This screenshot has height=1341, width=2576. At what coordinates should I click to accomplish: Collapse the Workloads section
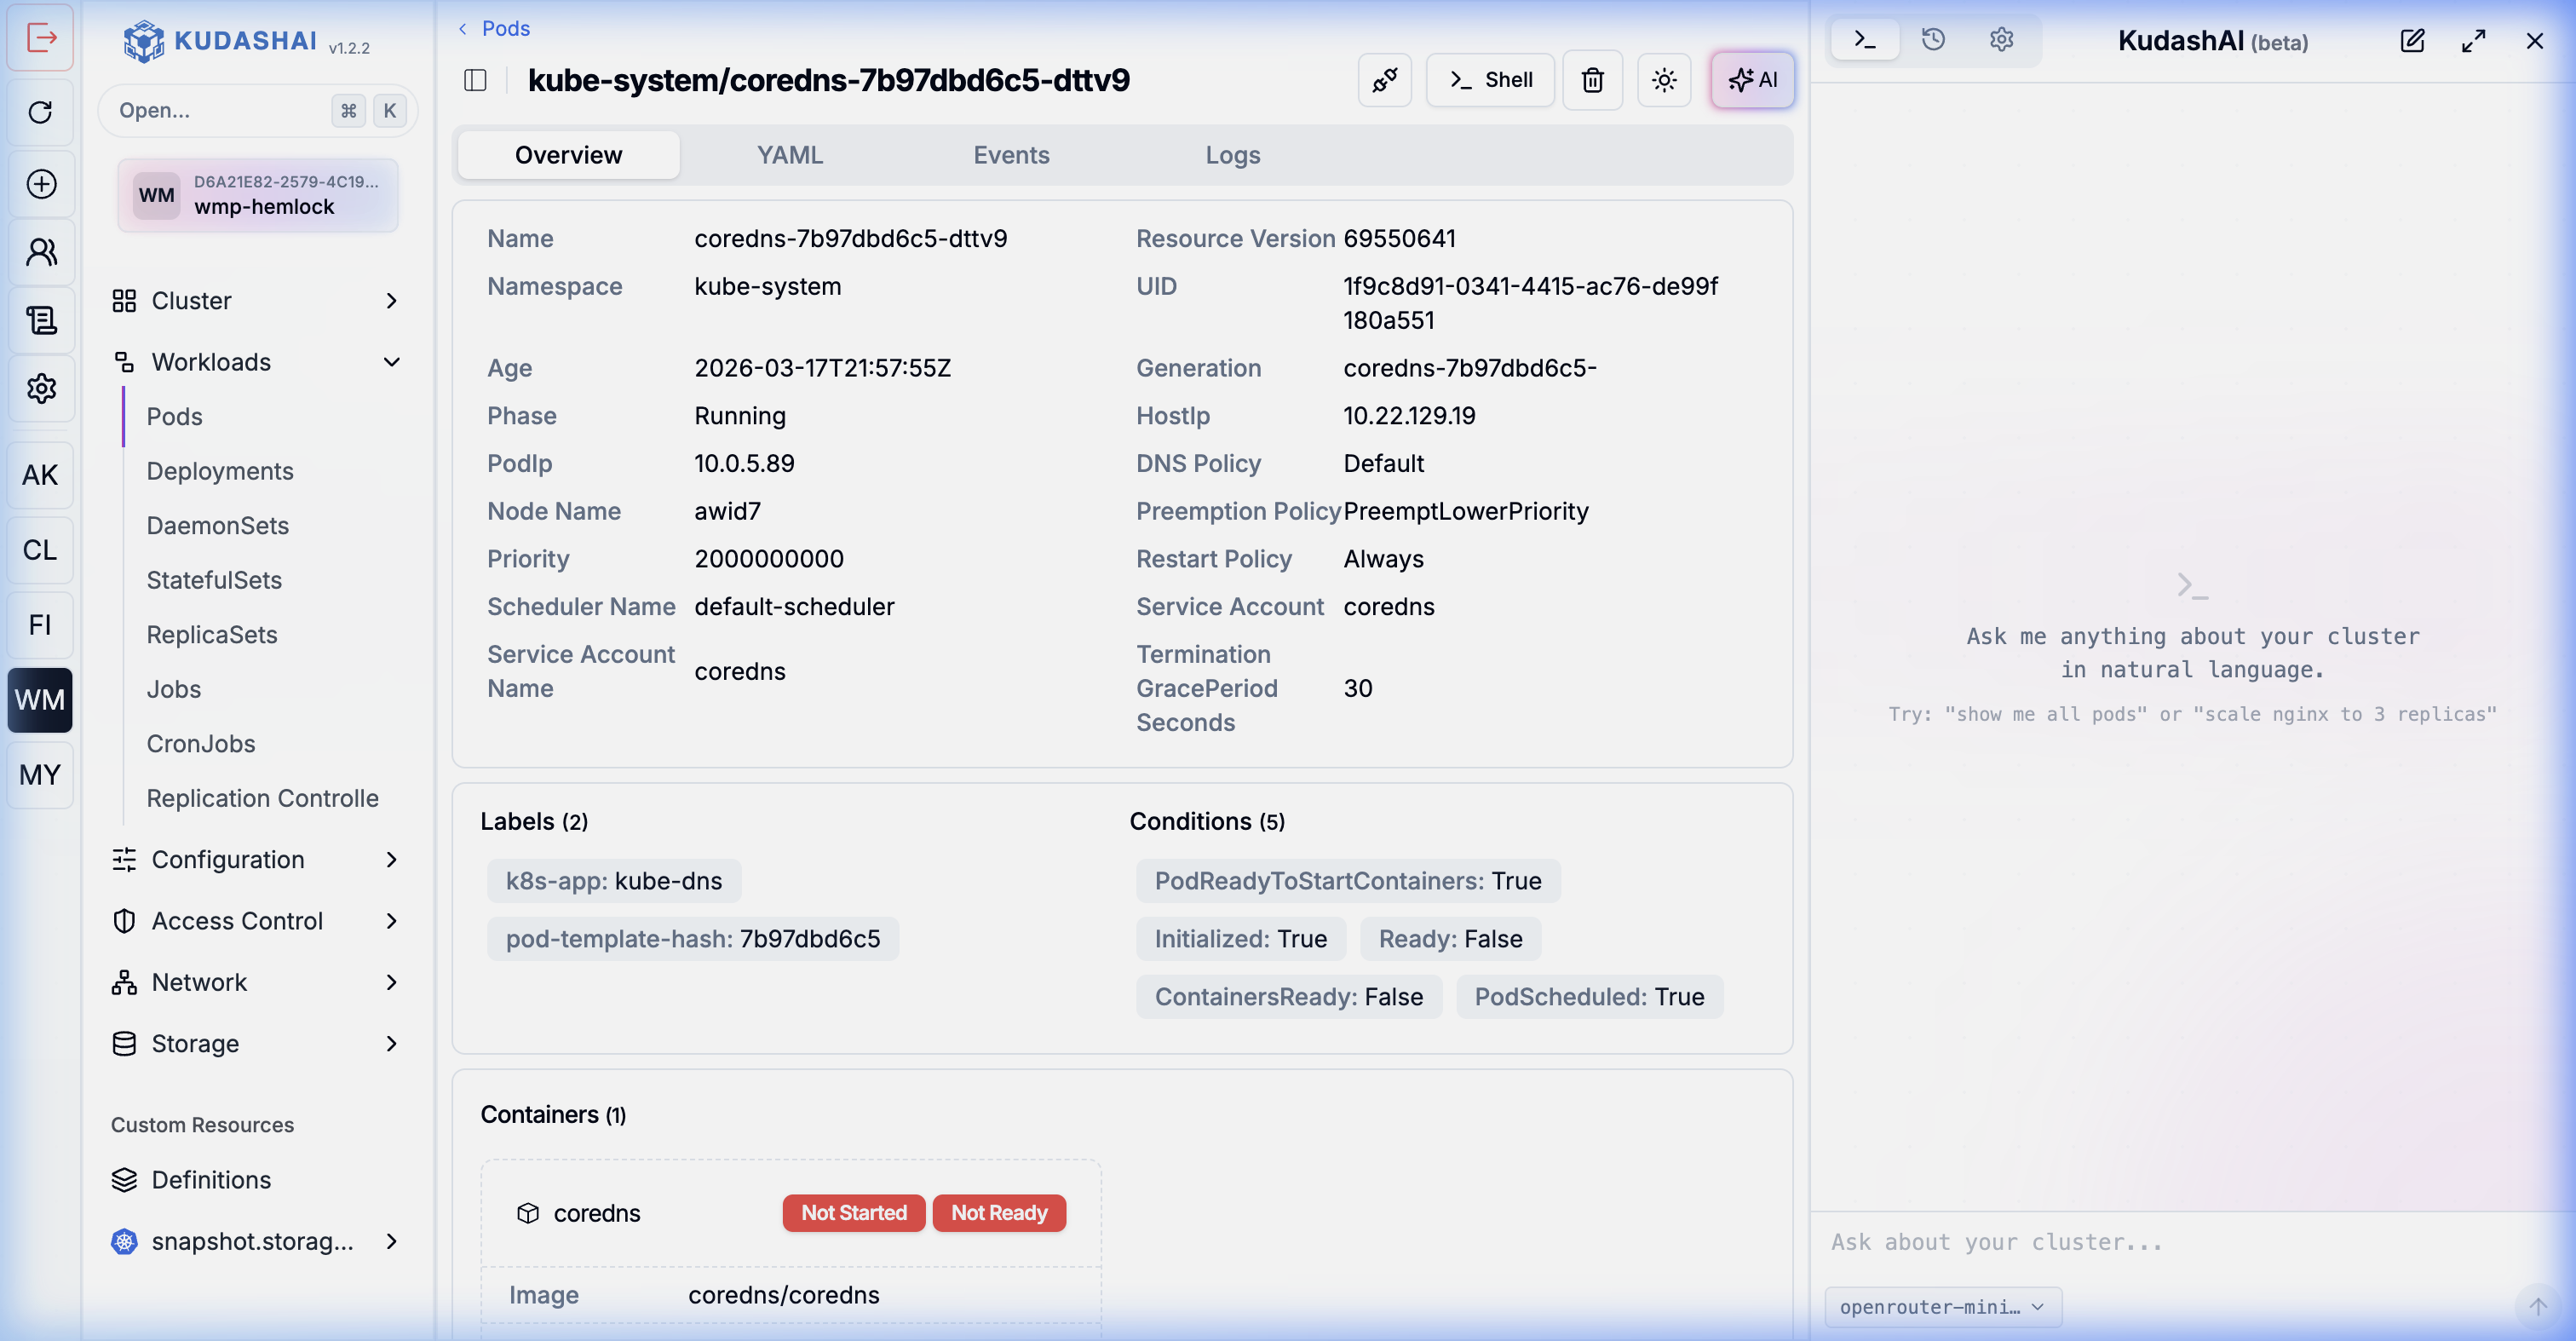click(x=257, y=362)
